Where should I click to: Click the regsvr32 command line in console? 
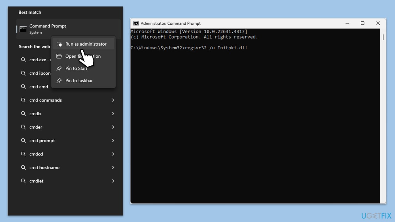(189, 48)
